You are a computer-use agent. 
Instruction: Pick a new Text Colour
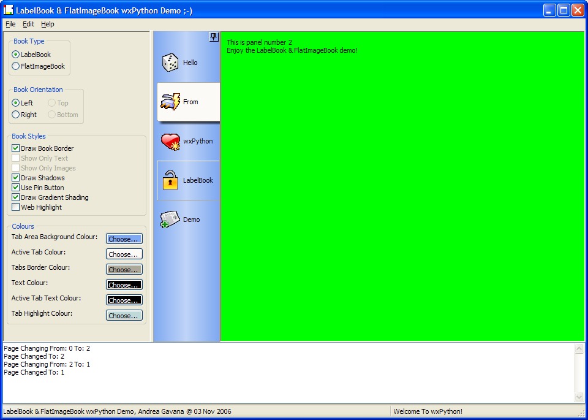point(124,285)
